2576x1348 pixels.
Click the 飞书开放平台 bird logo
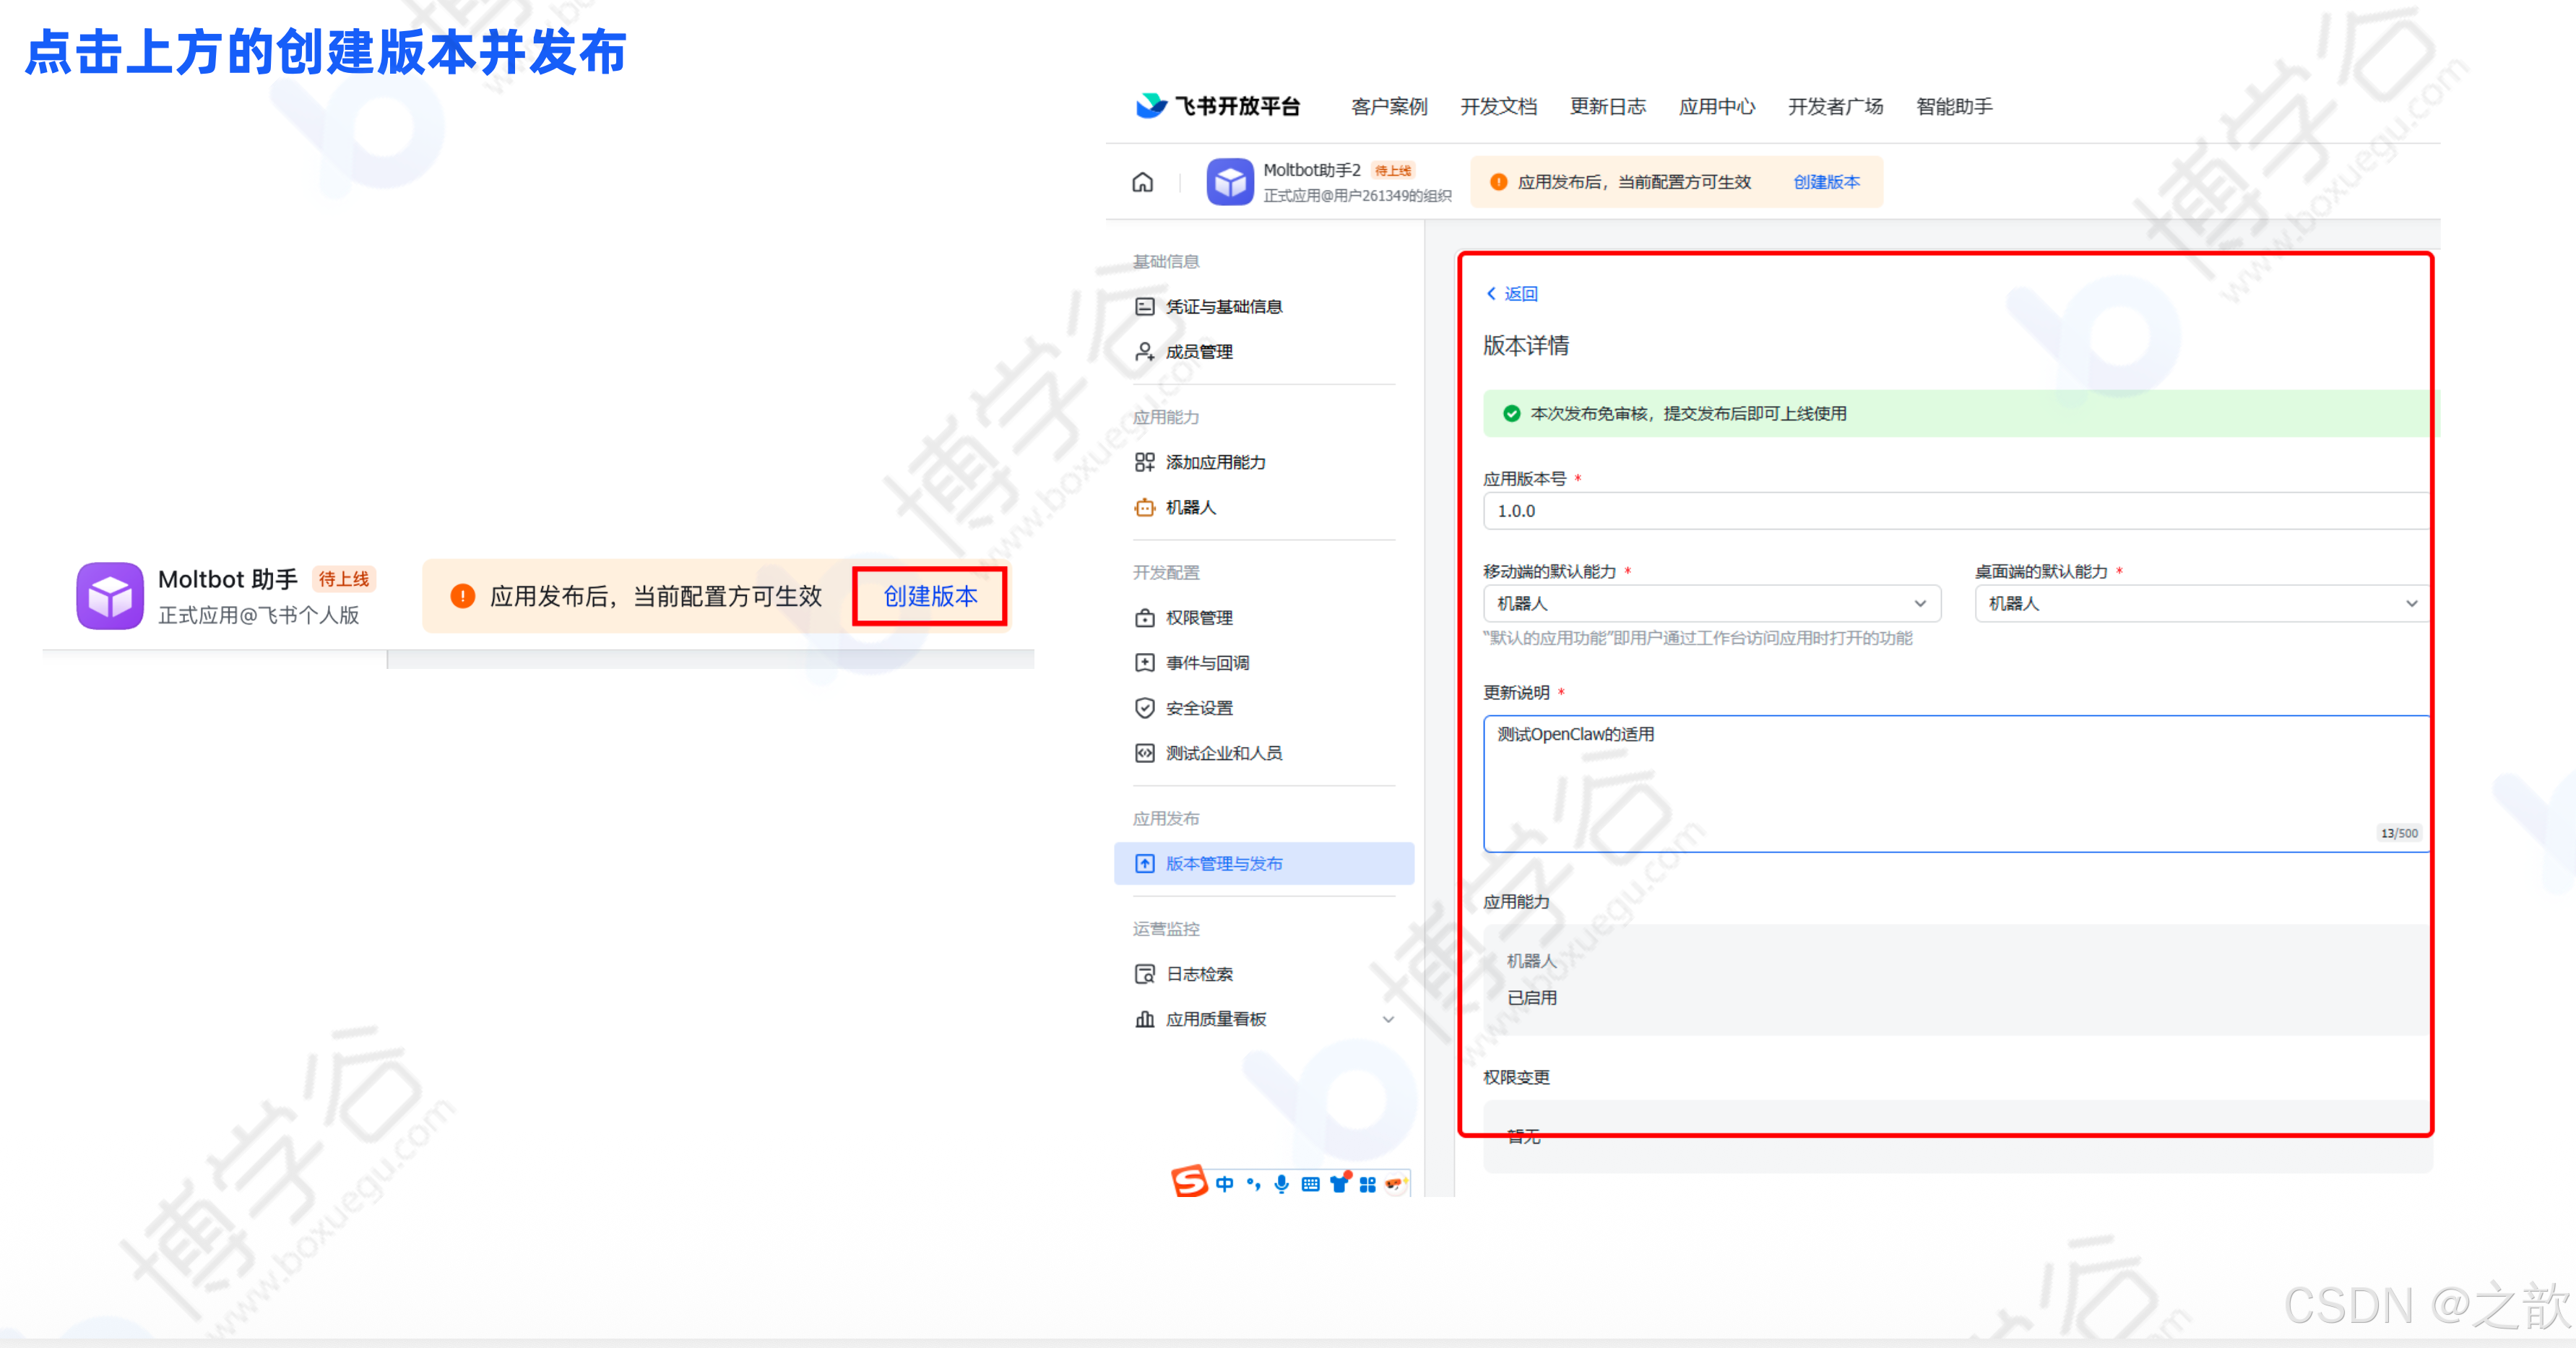coord(1151,105)
